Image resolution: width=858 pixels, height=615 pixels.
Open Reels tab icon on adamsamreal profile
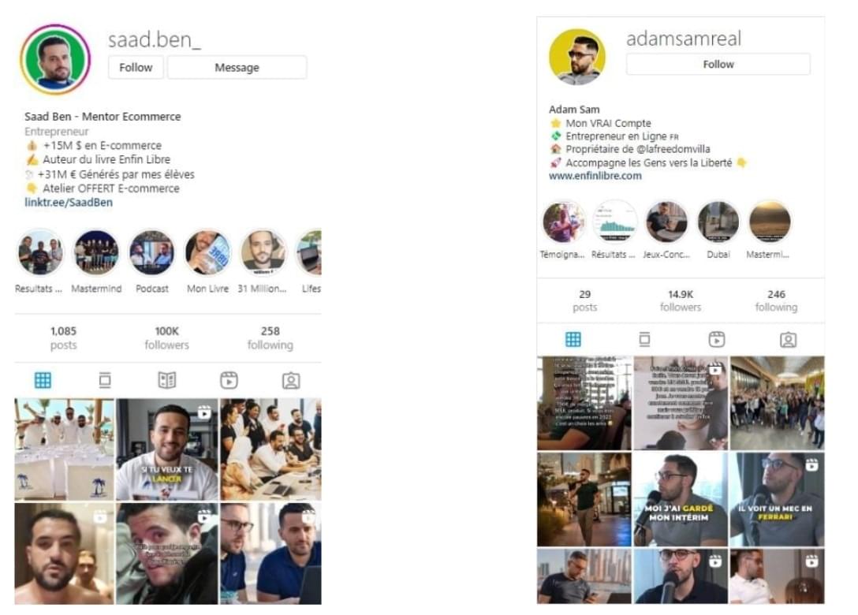(x=717, y=340)
